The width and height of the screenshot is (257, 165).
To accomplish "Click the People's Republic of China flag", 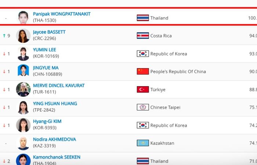I will click(x=143, y=71).
